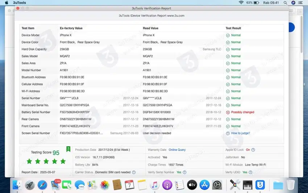Open Maps from the dock
Viewport: 308px width, 193px height.
(x=92, y=185)
